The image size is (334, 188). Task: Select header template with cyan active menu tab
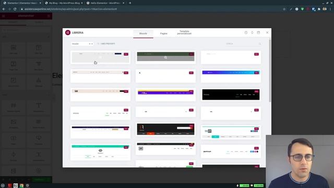[231, 132]
